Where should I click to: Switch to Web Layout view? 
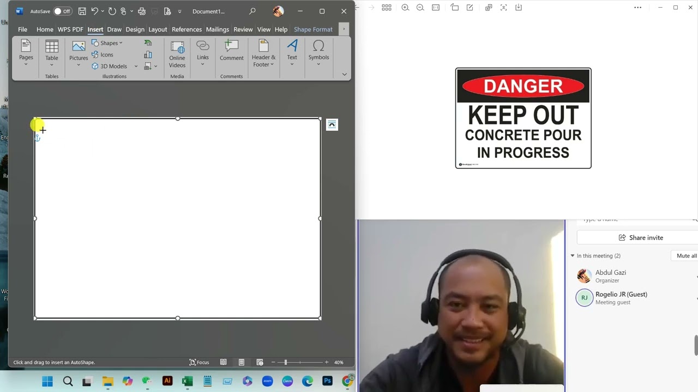(260, 362)
